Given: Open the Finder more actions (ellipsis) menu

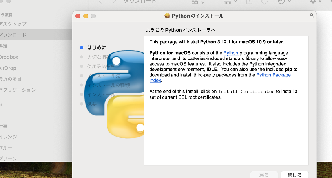Looking at the screenshot, I should 284,2.
